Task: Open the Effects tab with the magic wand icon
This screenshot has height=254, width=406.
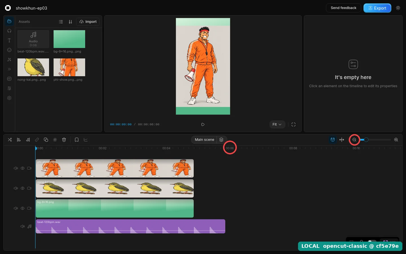Action: point(9,60)
